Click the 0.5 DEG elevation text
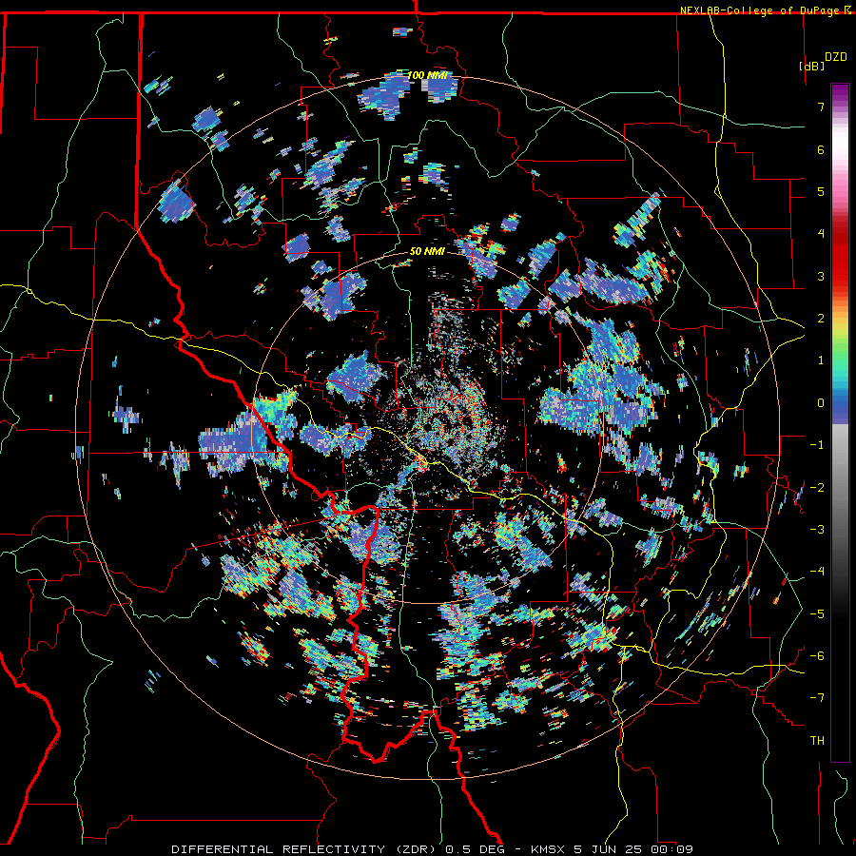The height and width of the screenshot is (856, 856). [475, 849]
